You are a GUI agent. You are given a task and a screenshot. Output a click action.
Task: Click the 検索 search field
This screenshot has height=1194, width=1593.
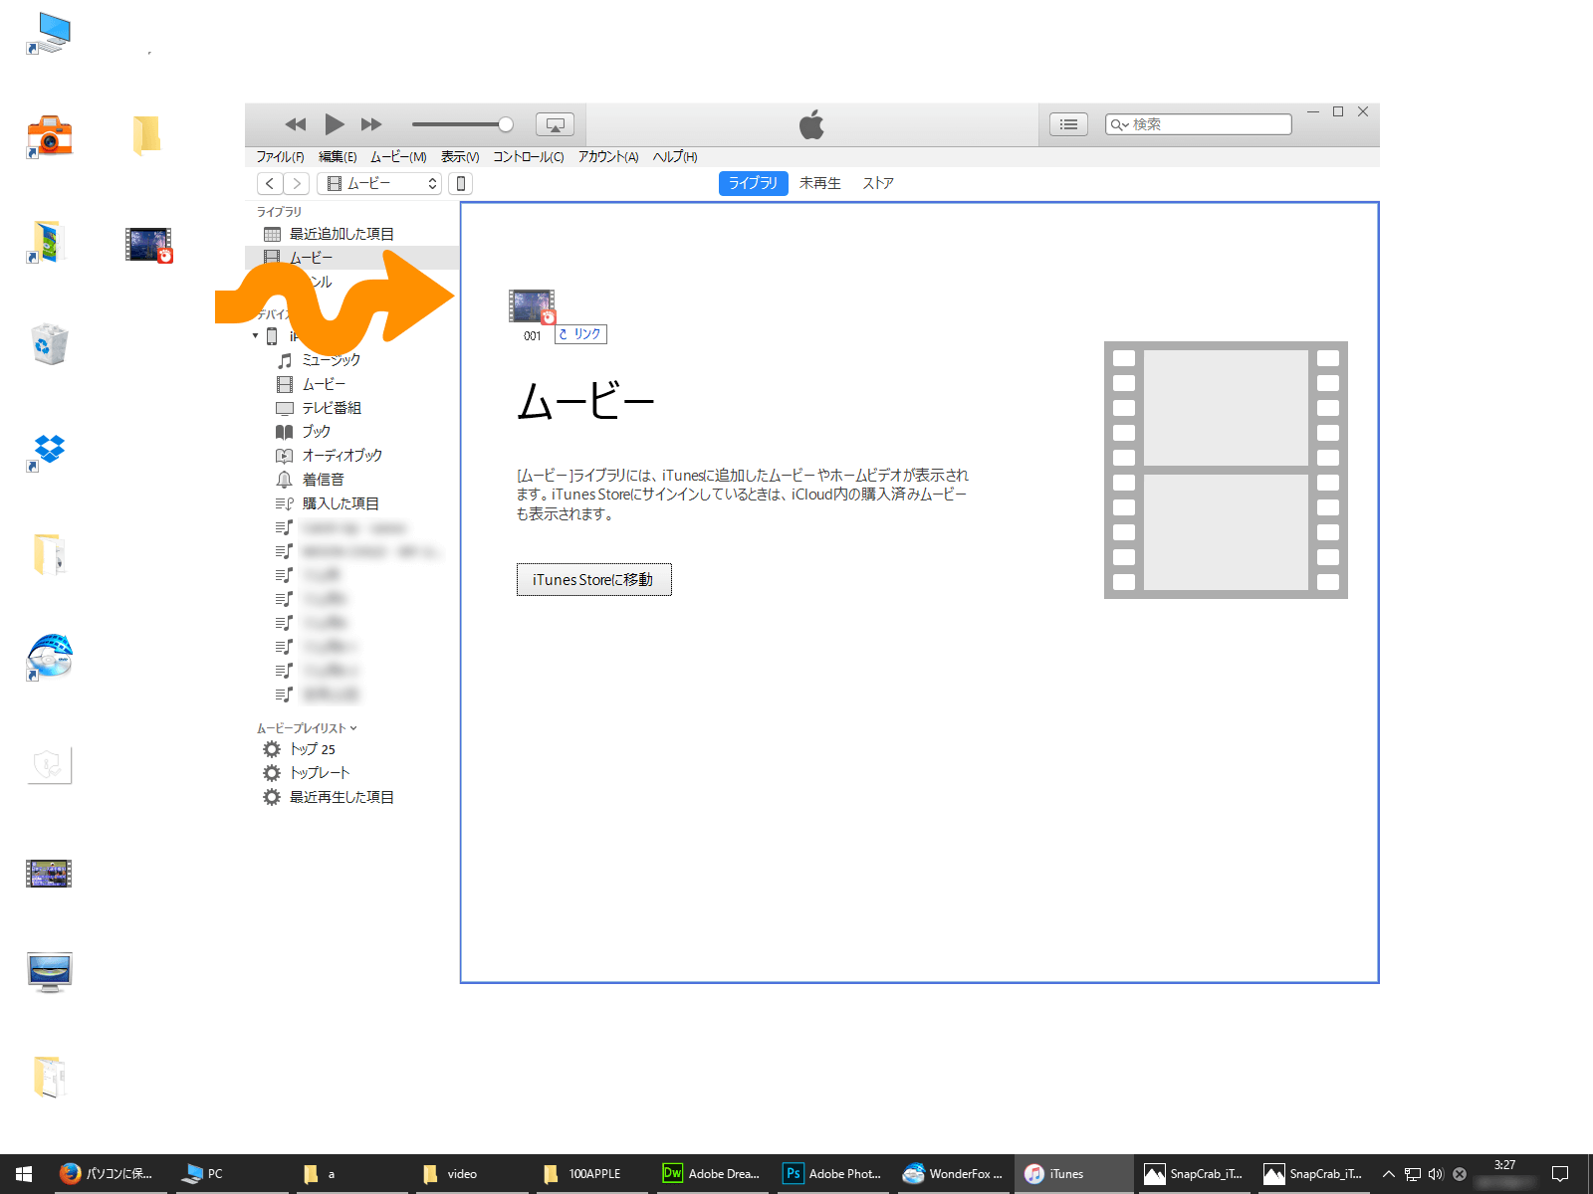[x=1198, y=124]
